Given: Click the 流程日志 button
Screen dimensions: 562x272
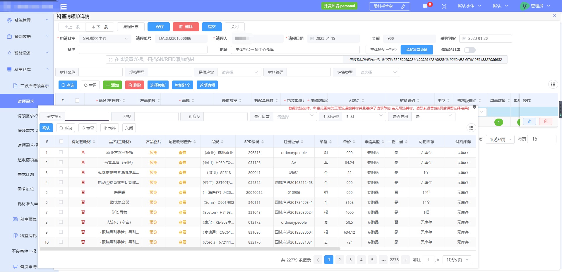Looking at the screenshot, I should [x=131, y=27].
